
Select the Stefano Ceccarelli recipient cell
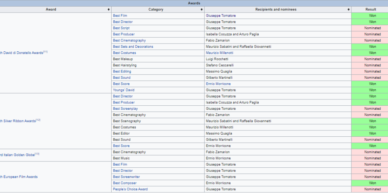pos(278,65)
